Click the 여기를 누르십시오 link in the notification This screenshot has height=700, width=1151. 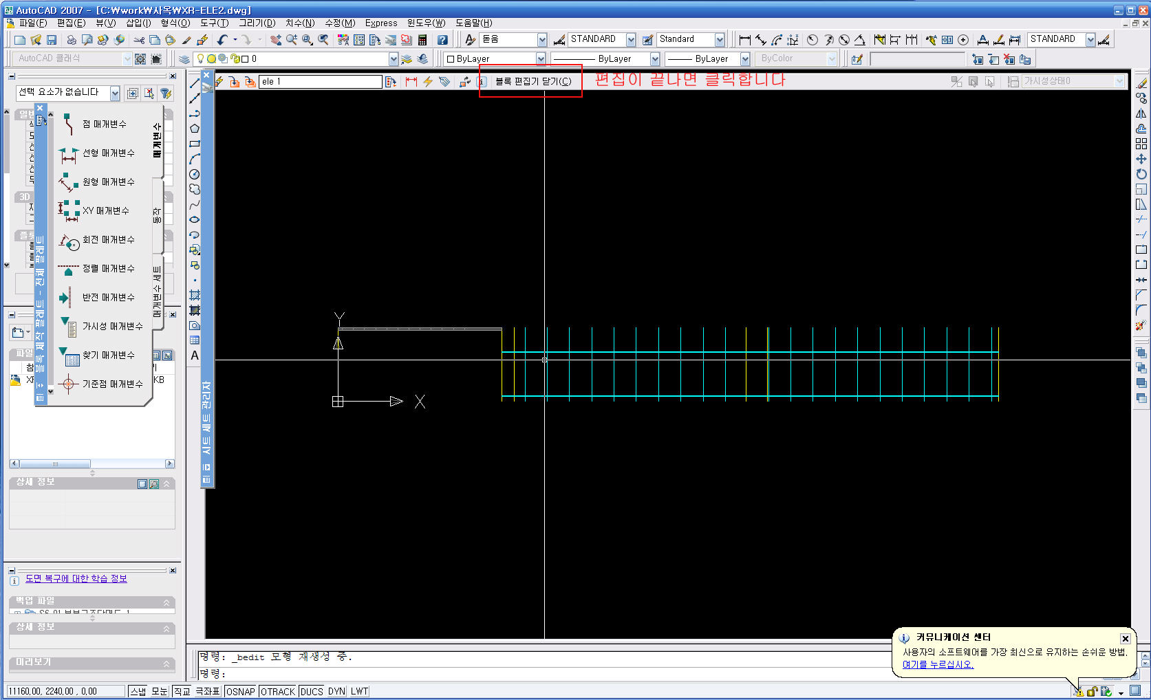[937, 664]
